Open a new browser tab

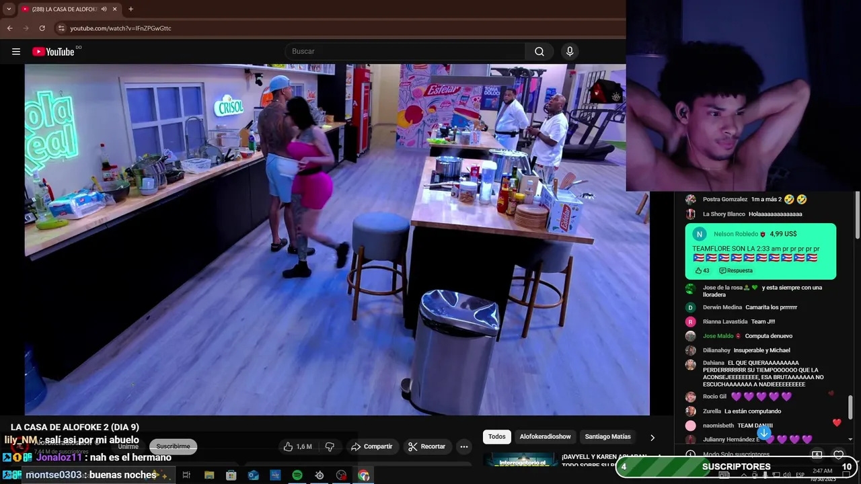130,9
